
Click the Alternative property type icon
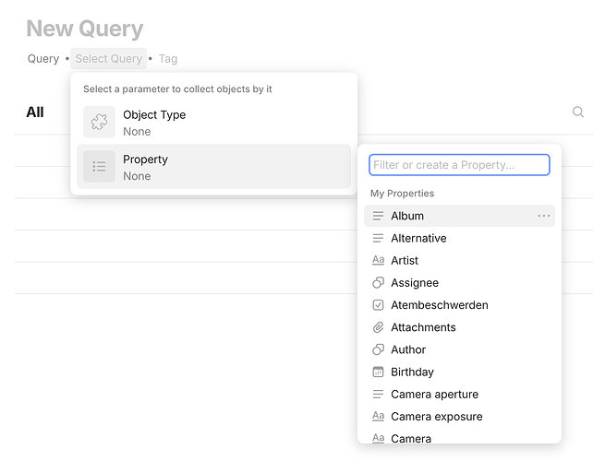[x=378, y=238]
